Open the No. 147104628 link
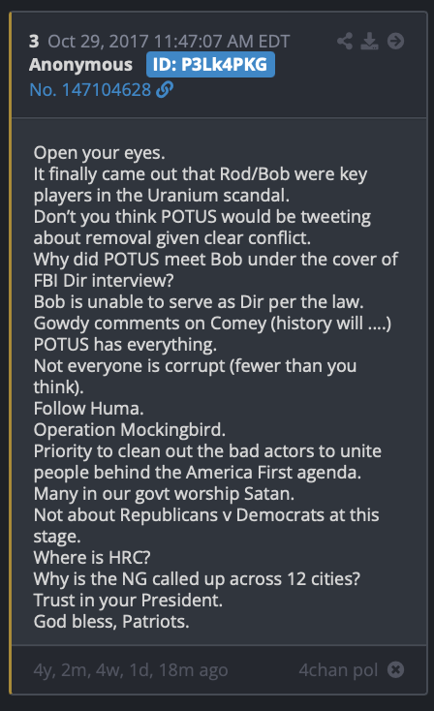This screenshot has width=434, height=711. [x=90, y=90]
